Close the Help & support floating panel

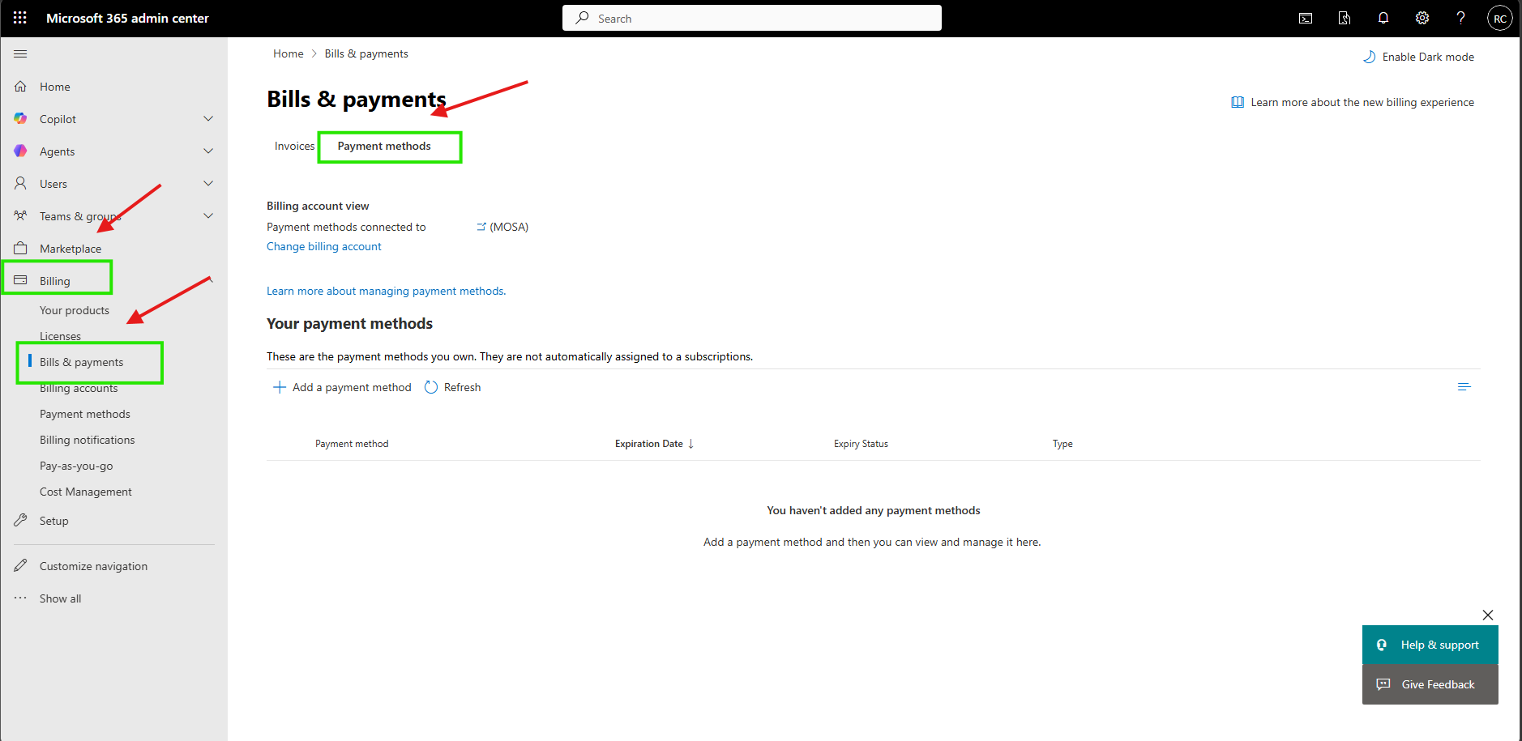coord(1488,615)
